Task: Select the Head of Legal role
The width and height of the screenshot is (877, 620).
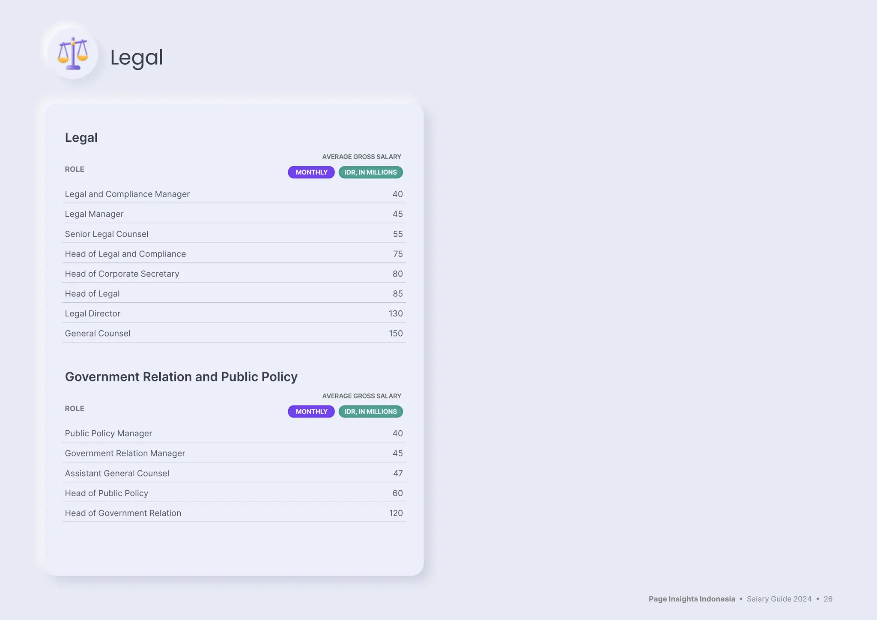Action: tap(92, 294)
